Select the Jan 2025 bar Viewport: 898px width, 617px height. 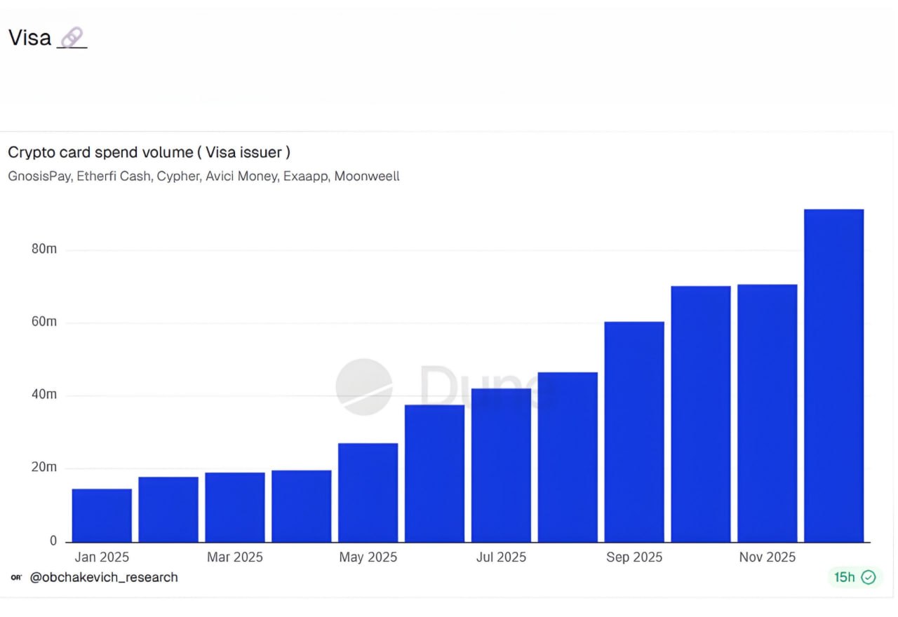(x=102, y=515)
